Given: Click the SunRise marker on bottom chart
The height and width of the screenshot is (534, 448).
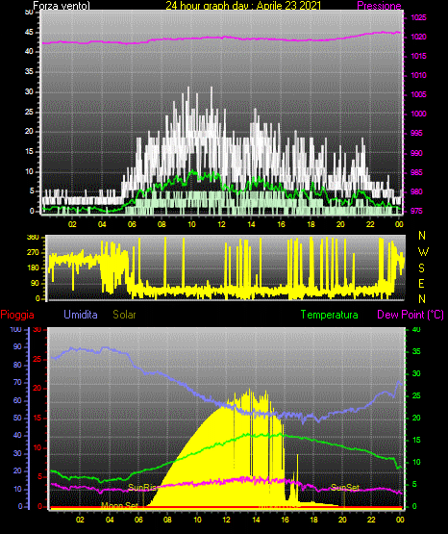Looking at the screenshot, I should click(143, 488).
